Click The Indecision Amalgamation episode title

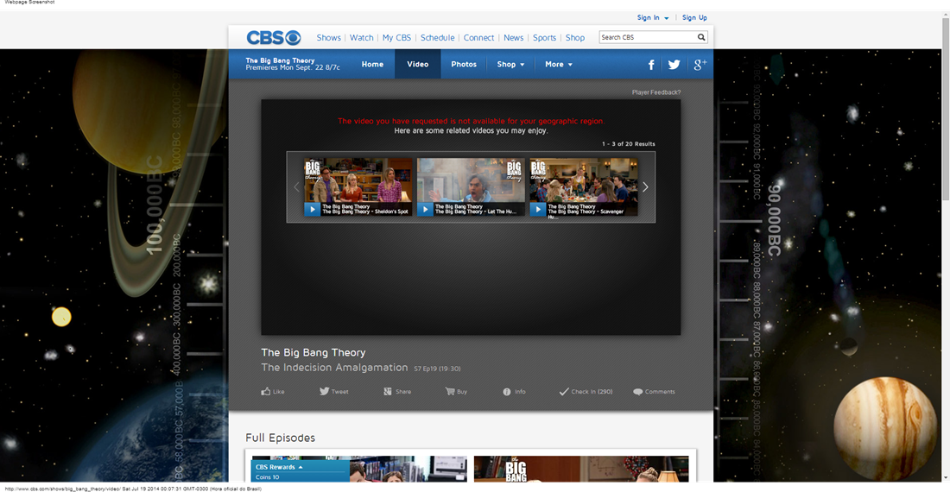[x=334, y=368]
